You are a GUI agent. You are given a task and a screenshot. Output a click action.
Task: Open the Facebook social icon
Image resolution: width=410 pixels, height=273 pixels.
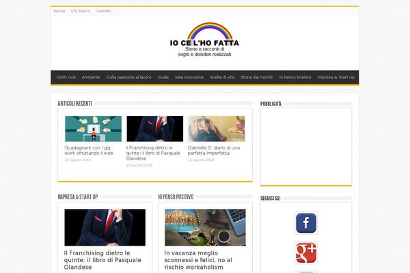point(306,223)
